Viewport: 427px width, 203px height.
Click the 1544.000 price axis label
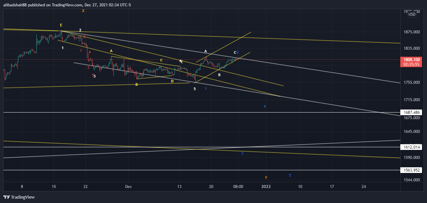tap(411, 180)
